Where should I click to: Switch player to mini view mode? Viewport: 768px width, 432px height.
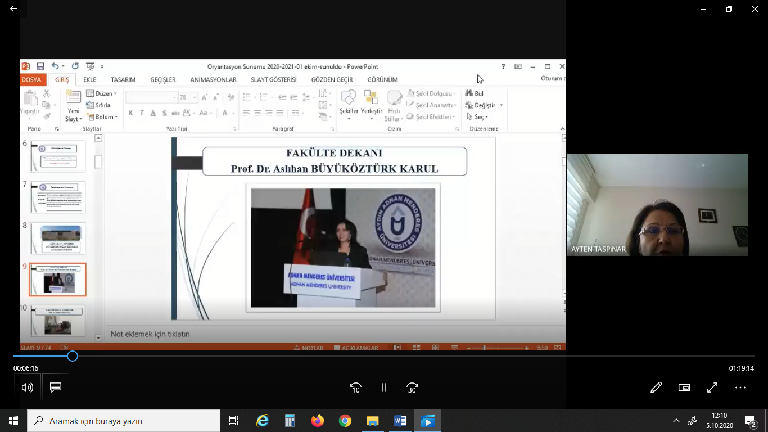pyautogui.click(x=684, y=388)
